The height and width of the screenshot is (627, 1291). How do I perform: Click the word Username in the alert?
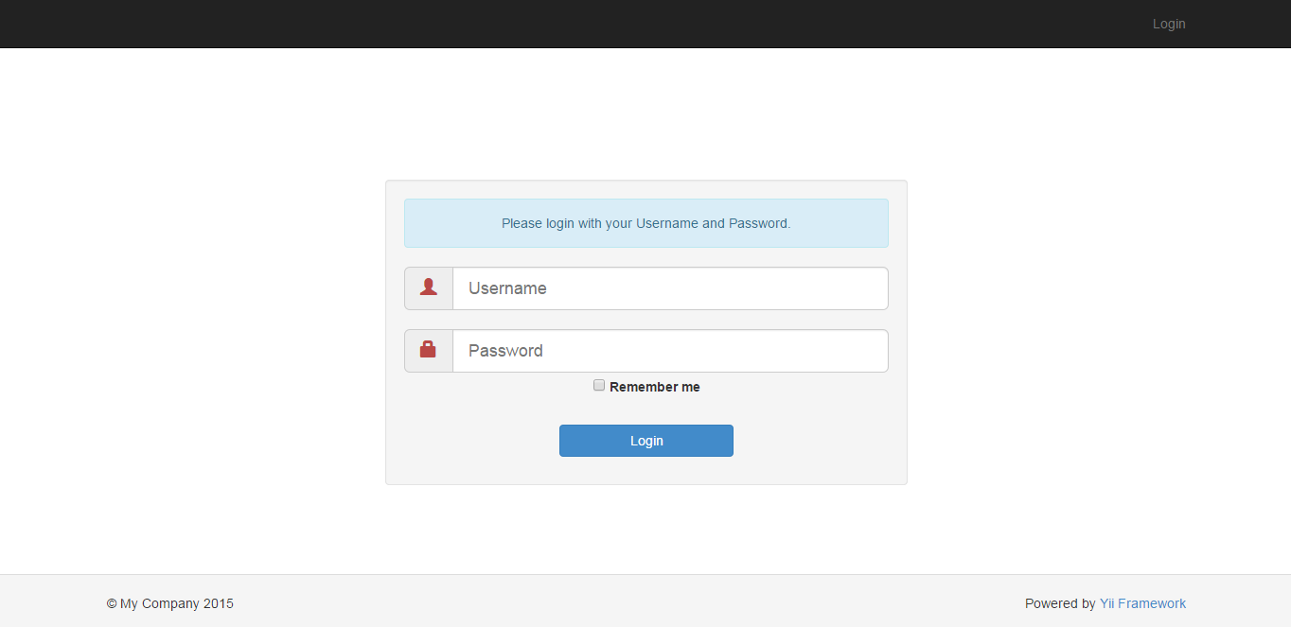(667, 223)
